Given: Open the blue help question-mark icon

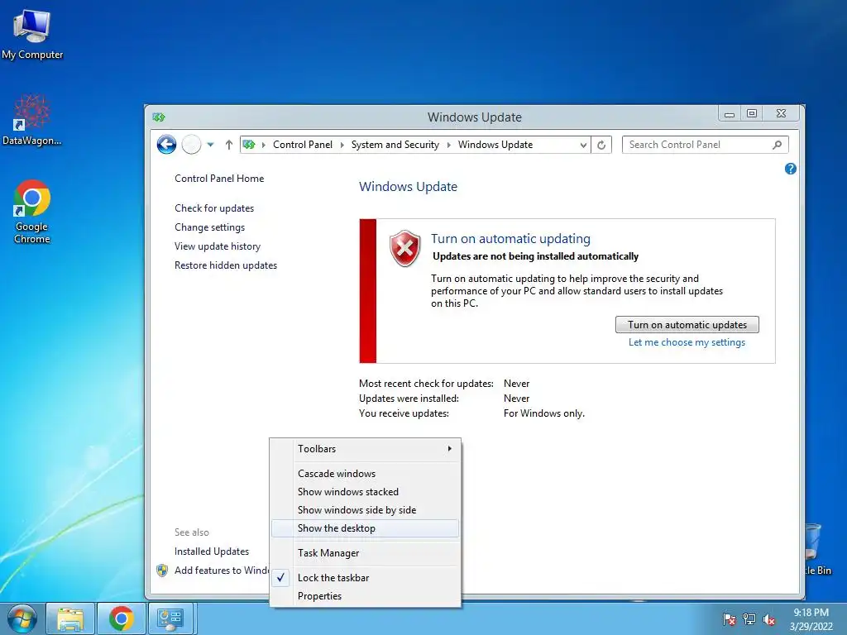Looking at the screenshot, I should click(790, 169).
